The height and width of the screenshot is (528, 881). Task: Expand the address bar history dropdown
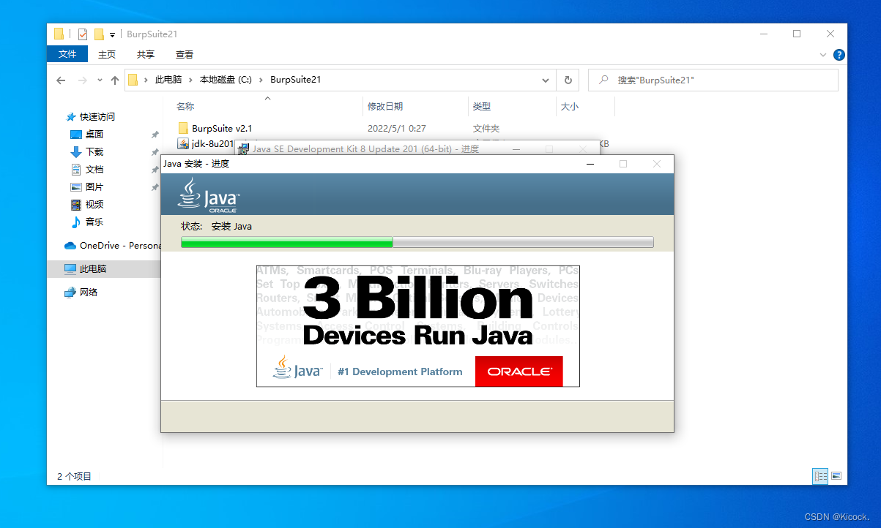point(546,80)
